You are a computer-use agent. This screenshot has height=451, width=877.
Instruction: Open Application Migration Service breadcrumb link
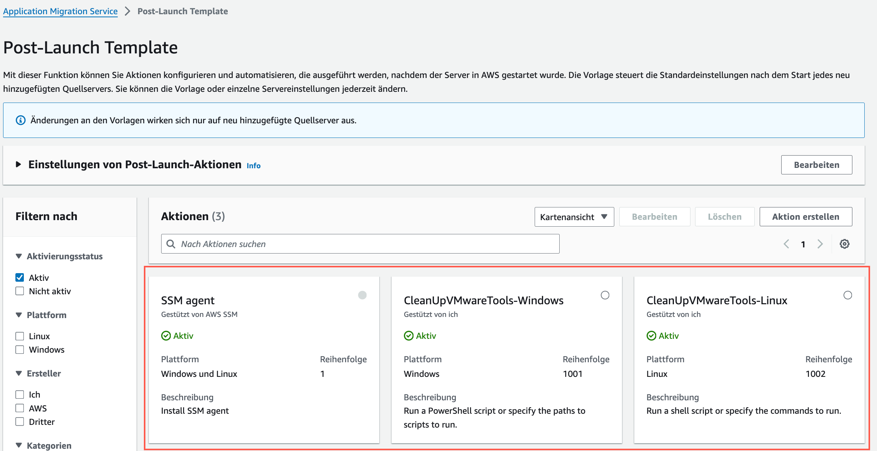[60, 11]
